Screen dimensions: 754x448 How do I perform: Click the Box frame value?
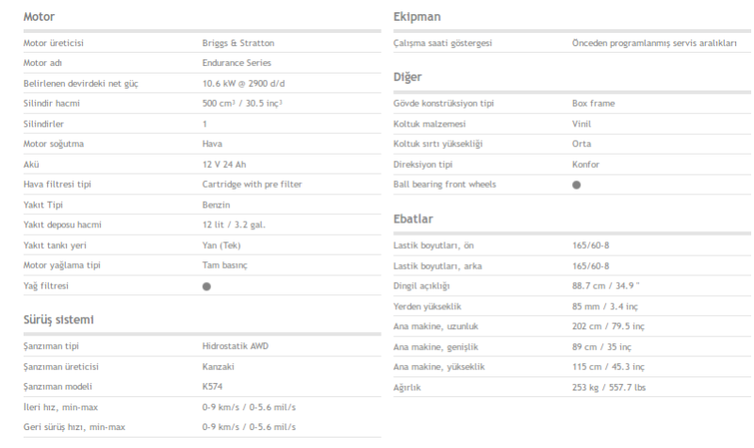593,103
